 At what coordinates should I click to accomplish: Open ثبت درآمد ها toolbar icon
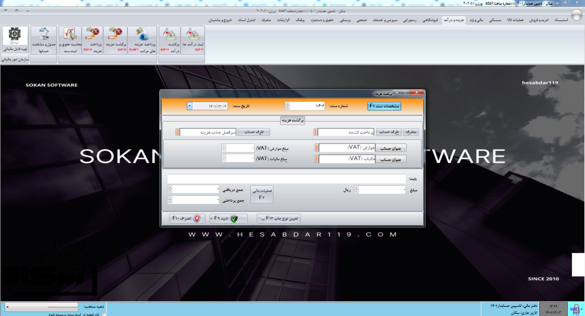pos(193,40)
